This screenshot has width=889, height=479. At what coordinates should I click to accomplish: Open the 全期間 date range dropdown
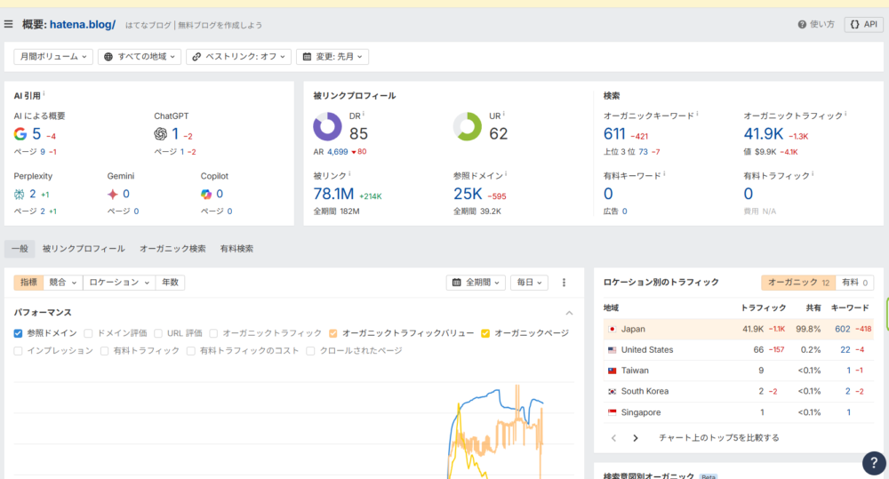click(x=476, y=283)
